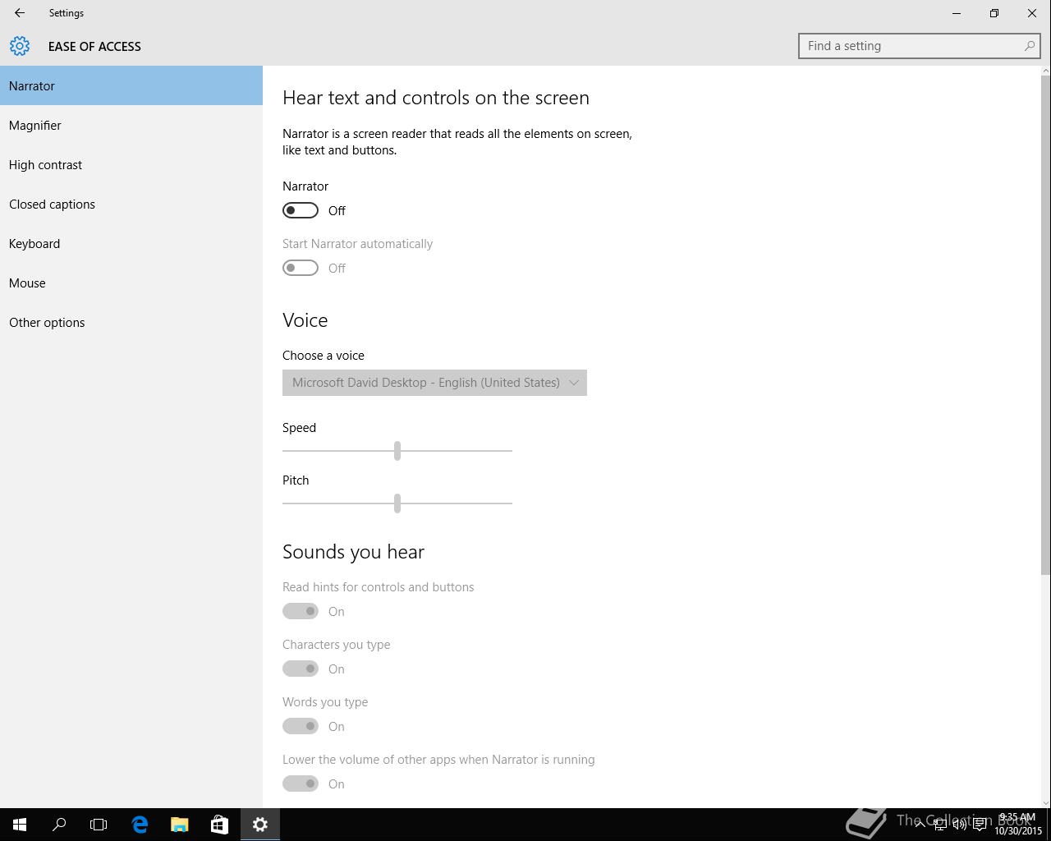The height and width of the screenshot is (841, 1051).
Task: Show hidden system tray icons
Action: (920, 825)
